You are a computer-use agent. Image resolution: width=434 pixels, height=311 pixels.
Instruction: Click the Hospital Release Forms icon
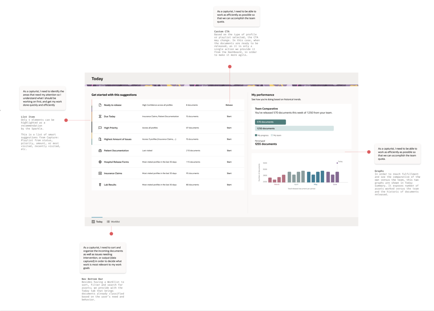100,162
